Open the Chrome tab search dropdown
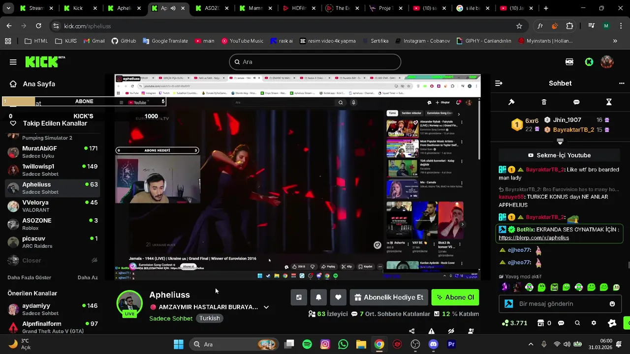This screenshot has width=630, height=354. pyautogui.click(x=9, y=8)
